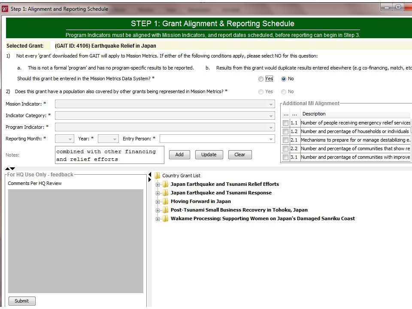Click the window's application icon in title bar
Viewport: 412px width, 309px height.
point(5,9)
